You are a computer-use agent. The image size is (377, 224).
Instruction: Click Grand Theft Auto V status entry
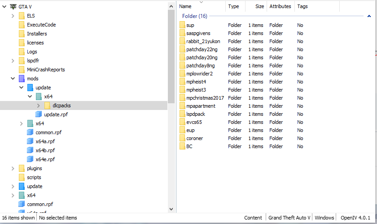pos(289,218)
